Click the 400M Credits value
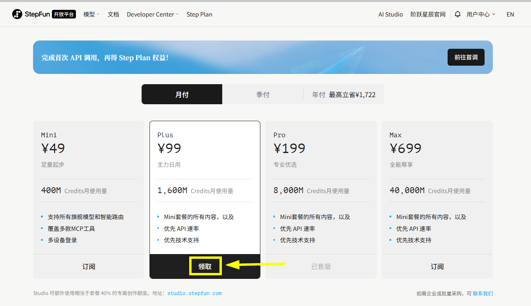Image resolution: width=531 pixels, height=306 pixels. coord(51,190)
